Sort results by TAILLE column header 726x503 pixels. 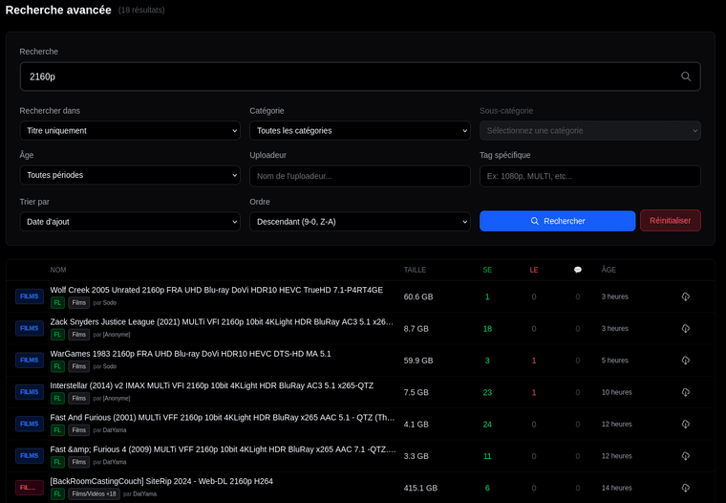point(415,270)
